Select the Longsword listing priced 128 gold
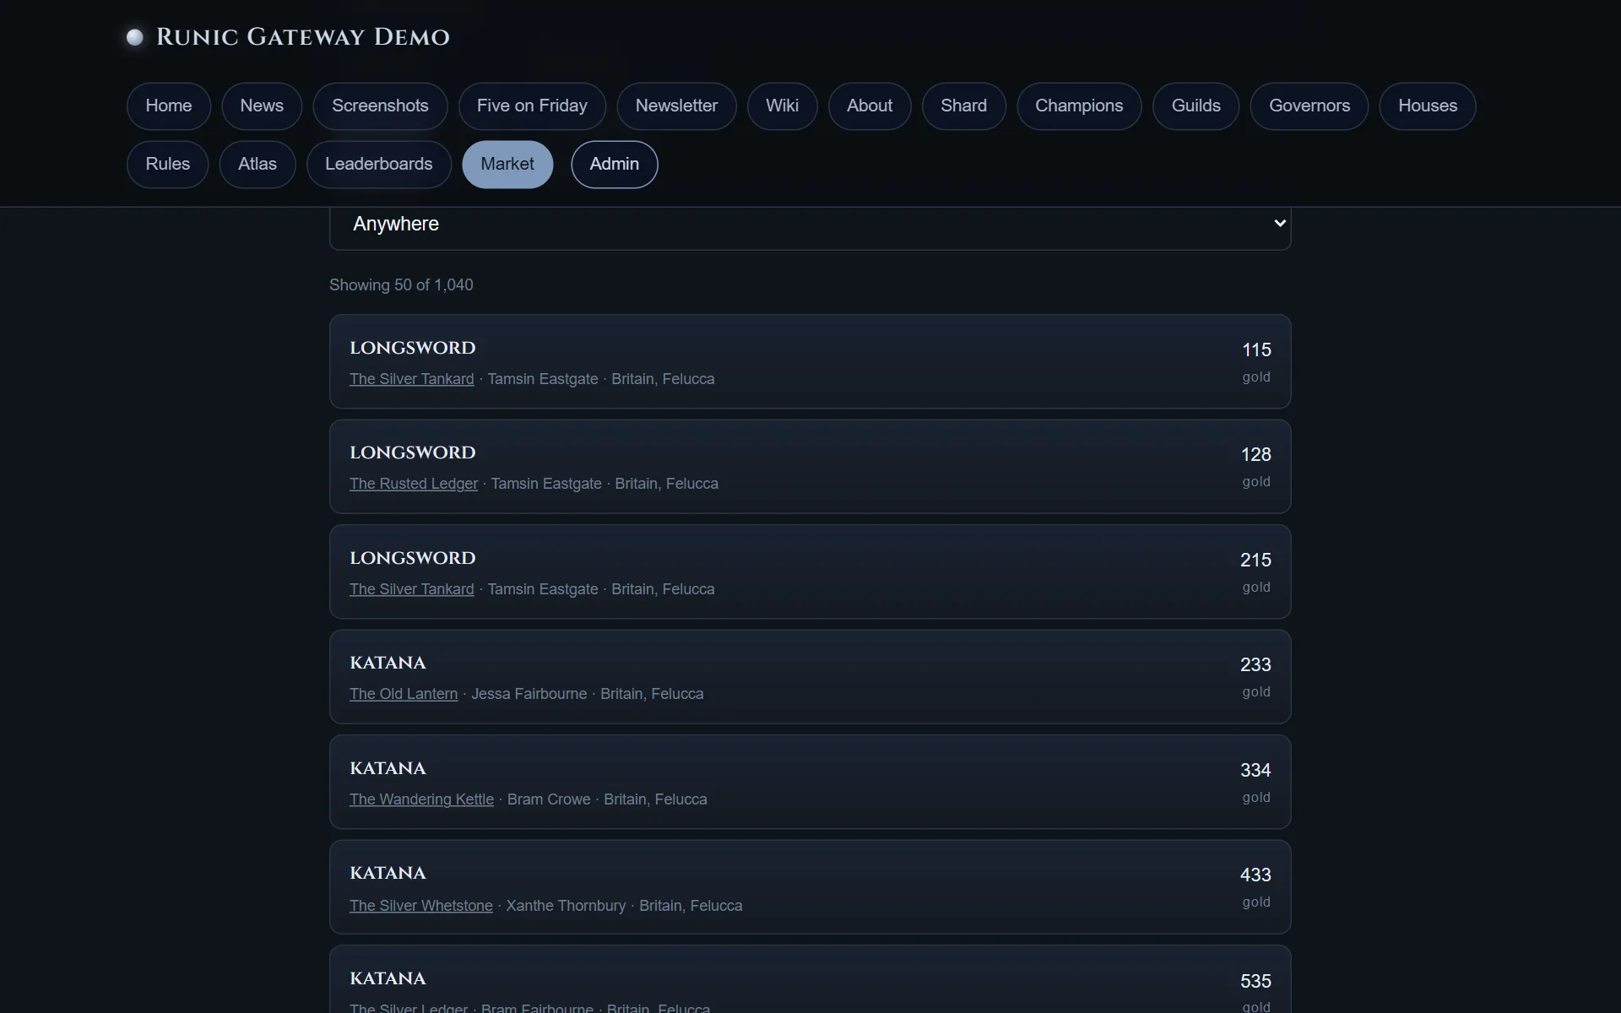 pos(810,467)
